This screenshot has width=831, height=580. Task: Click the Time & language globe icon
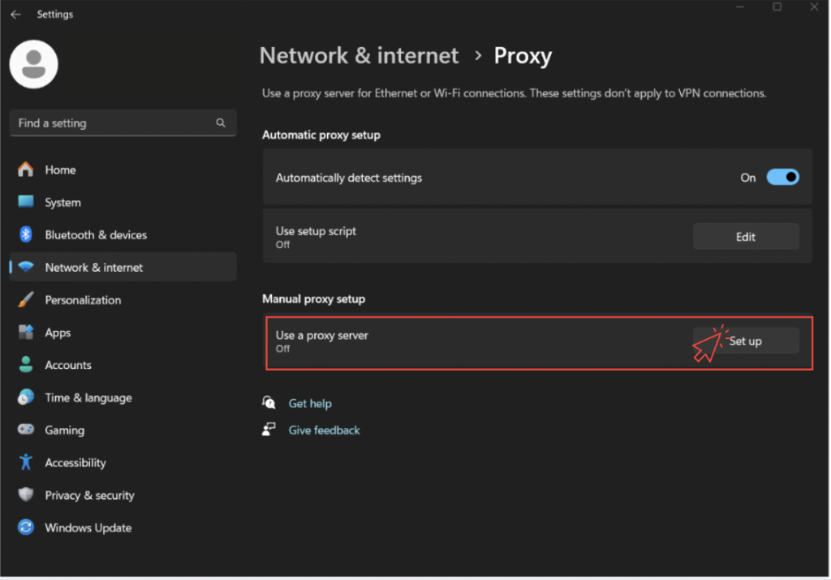click(26, 397)
